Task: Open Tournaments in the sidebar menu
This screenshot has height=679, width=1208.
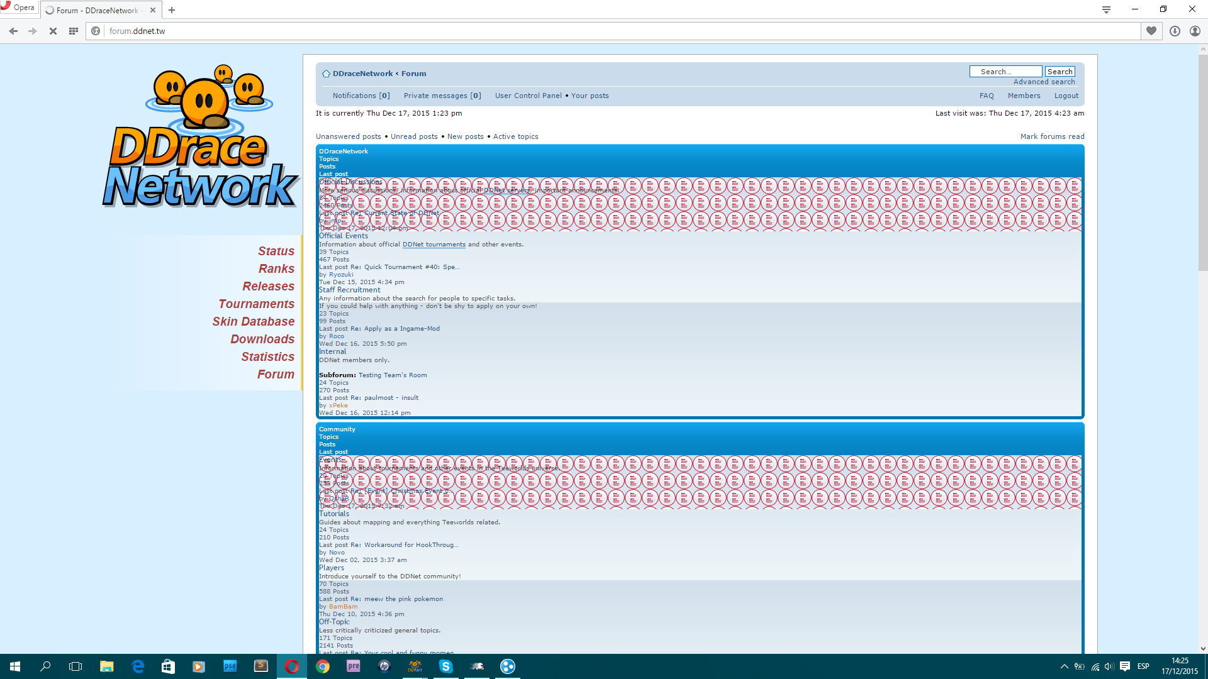Action: click(256, 304)
